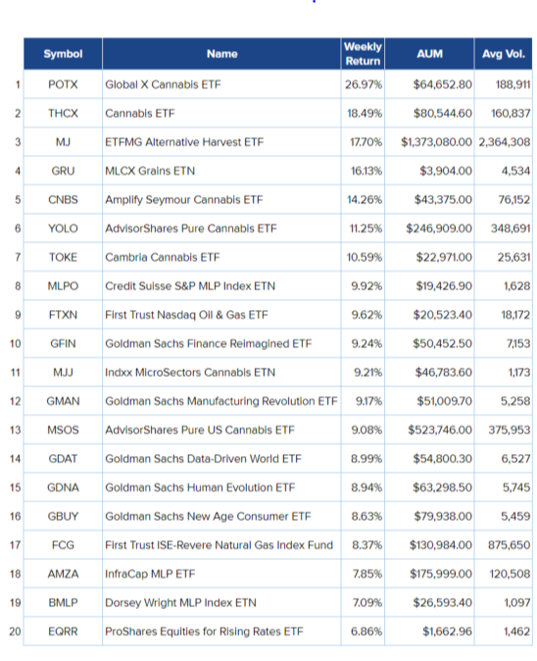Select the TOKE symbol cell
This screenshot has width=537, height=661.
click(63, 257)
